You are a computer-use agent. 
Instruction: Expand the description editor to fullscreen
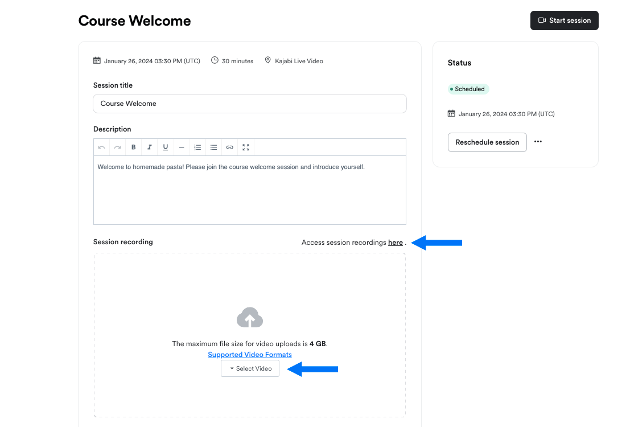(246, 147)
